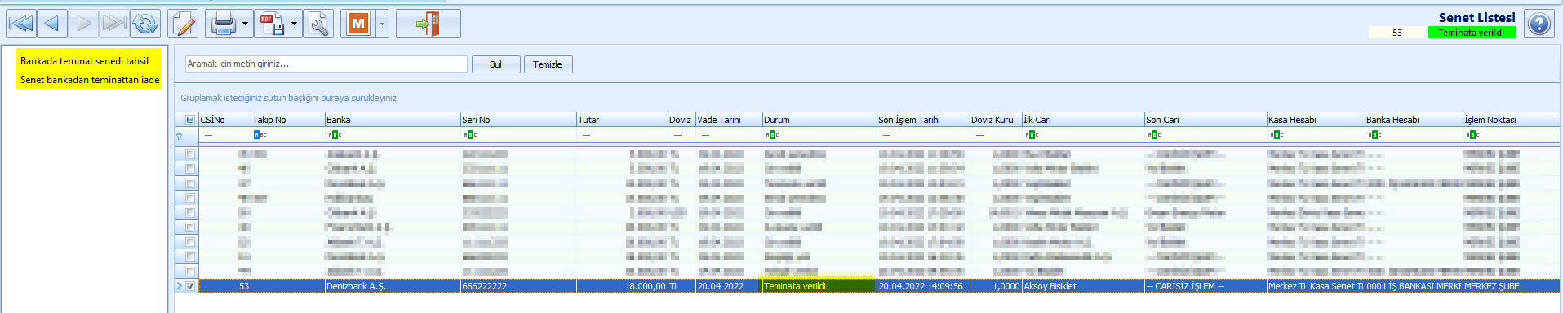Sort by İşlem Noktası column header
The width and height of the screenshot is (1563, 313).
pyautogui.click(x=1511, y=120)
